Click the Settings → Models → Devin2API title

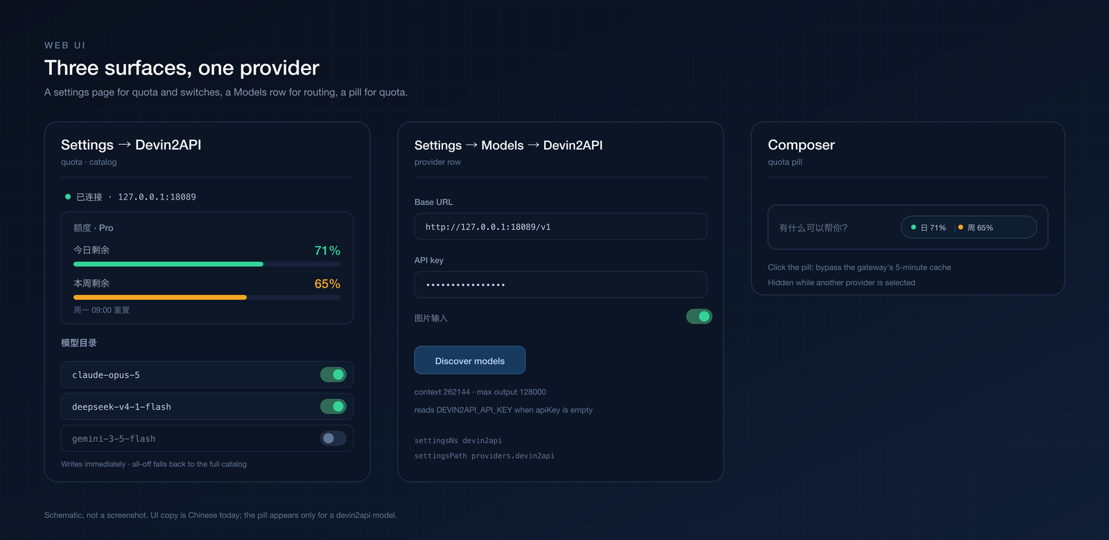tap(508, 145)
